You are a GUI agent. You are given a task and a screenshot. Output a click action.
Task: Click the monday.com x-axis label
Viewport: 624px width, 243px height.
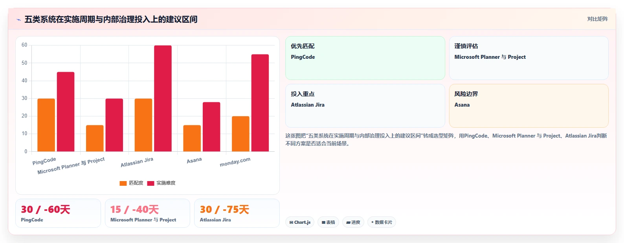pyautogui.click(x=235, y=162)
